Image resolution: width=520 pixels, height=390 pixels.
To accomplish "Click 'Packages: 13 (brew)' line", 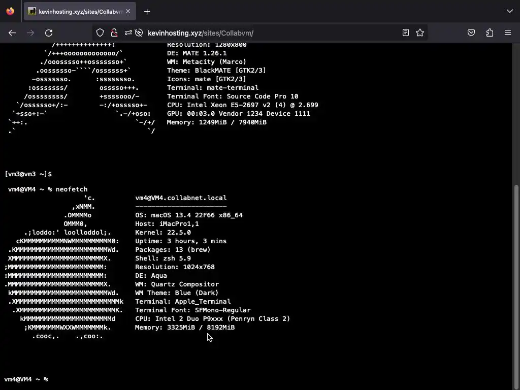I will [x=173, y=250].
